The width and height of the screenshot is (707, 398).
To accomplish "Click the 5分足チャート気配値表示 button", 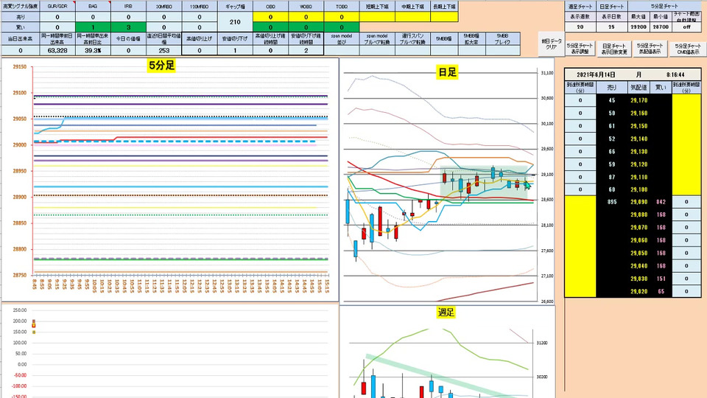I will (x=650, y=49).
